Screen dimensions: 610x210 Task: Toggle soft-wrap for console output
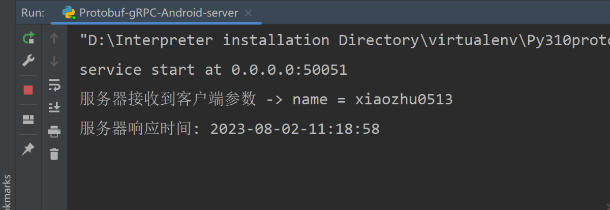coord(54,85)
